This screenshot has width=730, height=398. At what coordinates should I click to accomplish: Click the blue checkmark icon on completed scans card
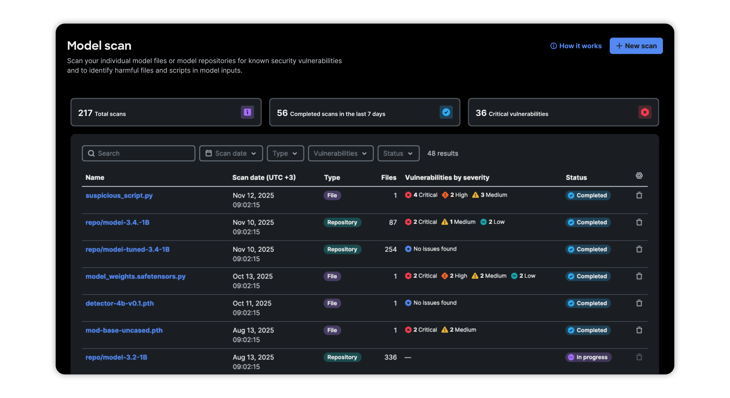[x=446, y=112]
